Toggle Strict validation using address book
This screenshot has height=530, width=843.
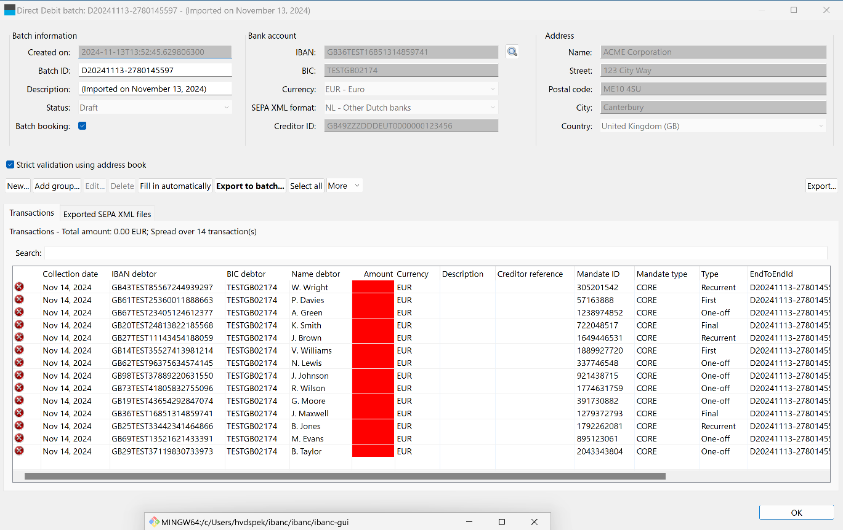tap(10, 165)
